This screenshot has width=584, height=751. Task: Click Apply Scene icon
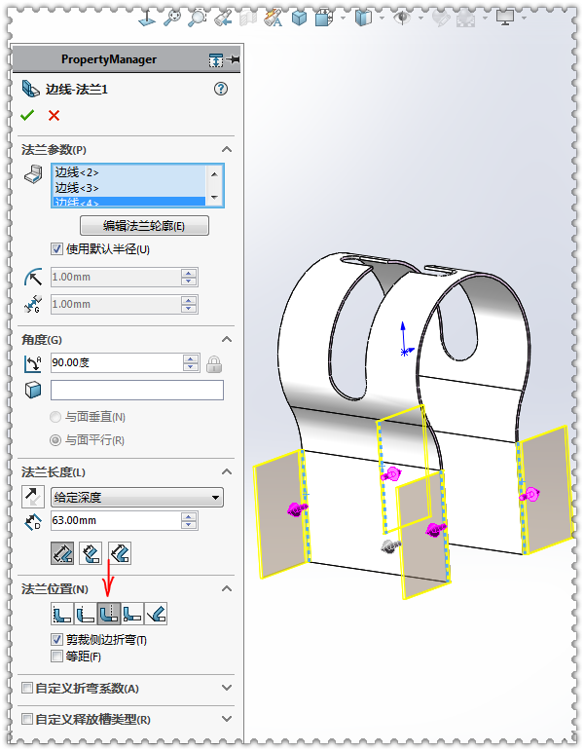[x=466, y=19]
